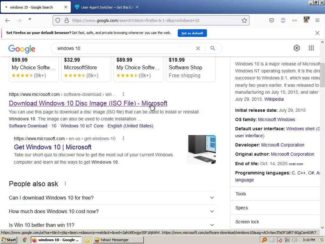Expand the Specs section in knowledge panel

pyautogui.click(x=275, y=208)
